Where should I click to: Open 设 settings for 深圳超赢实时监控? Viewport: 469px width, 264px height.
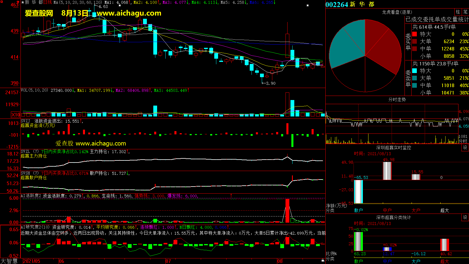(x=465, y=148)
